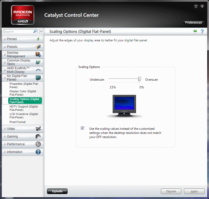Click the My Digital Flat-Panels monitor icon

tap(38, 78)
